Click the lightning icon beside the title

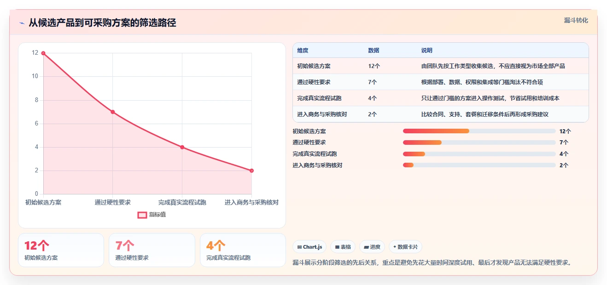[22, 23]
